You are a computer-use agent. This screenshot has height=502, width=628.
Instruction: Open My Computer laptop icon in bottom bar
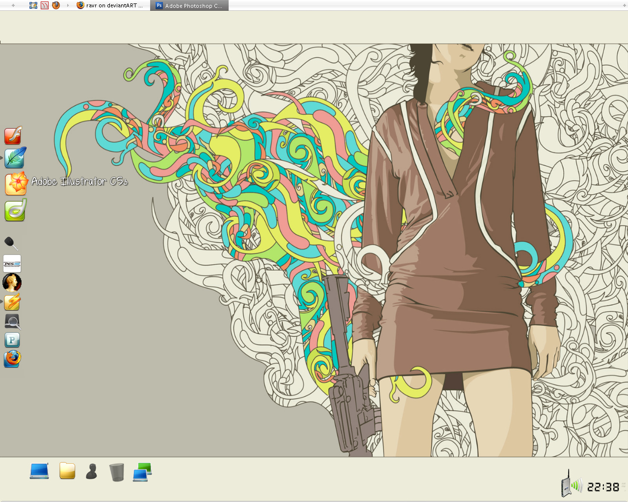pos(39,471)
